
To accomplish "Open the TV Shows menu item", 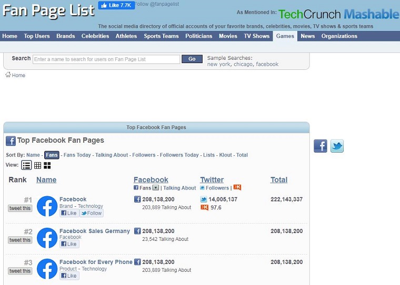I will (x=257, y=36).
